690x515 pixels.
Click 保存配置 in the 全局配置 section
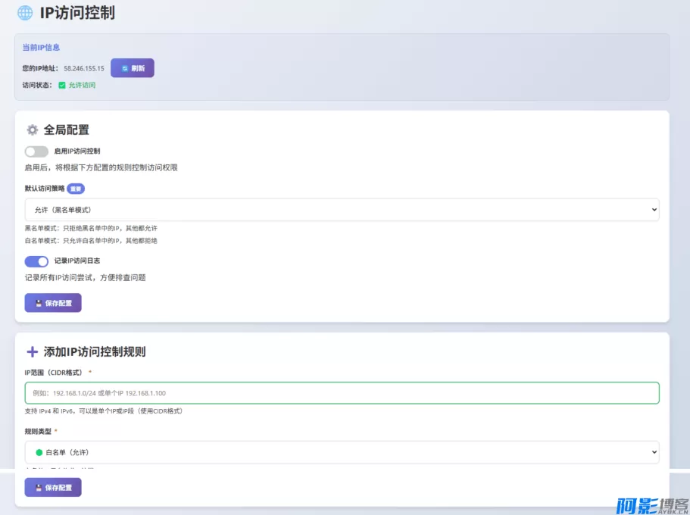52,303
